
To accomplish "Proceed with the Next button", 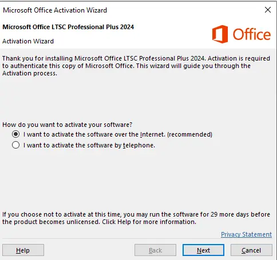I will [203, 250].
